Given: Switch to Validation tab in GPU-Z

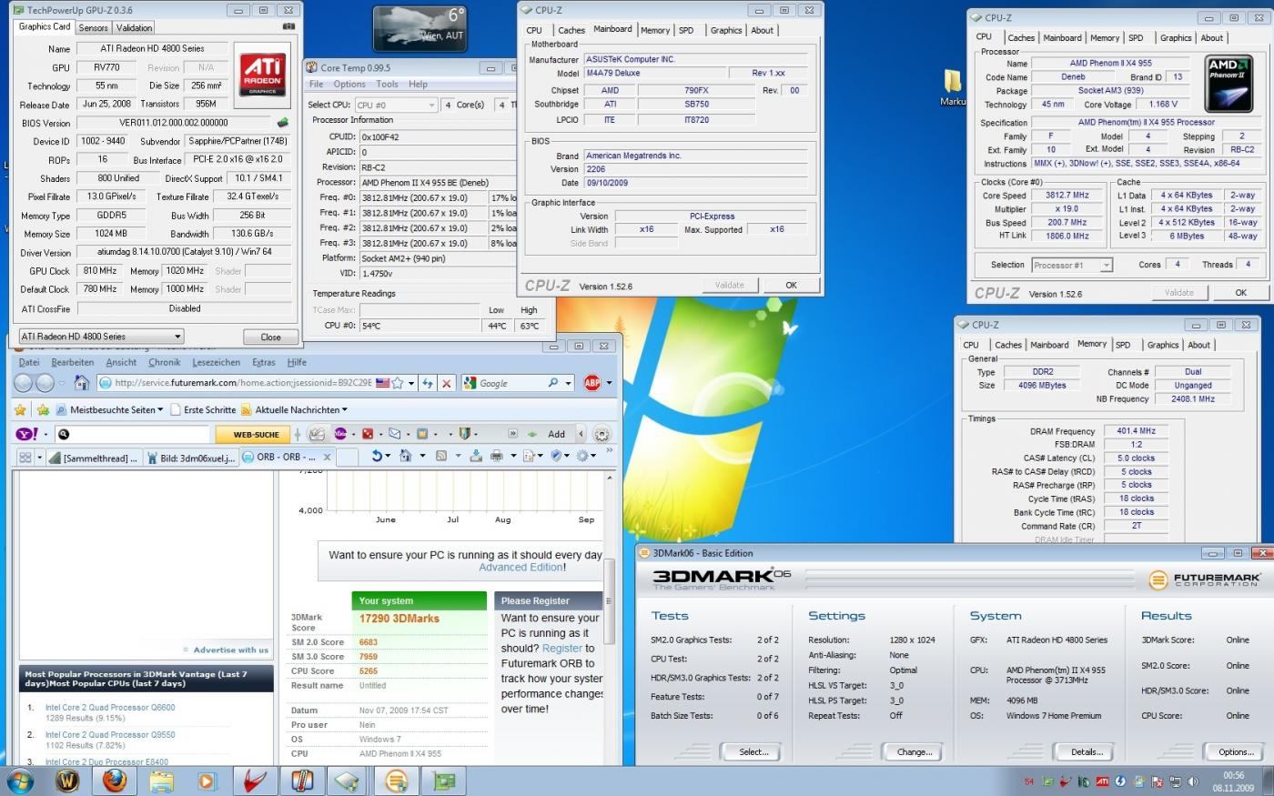Looking at the screenshot, I should tap(134, 27).
